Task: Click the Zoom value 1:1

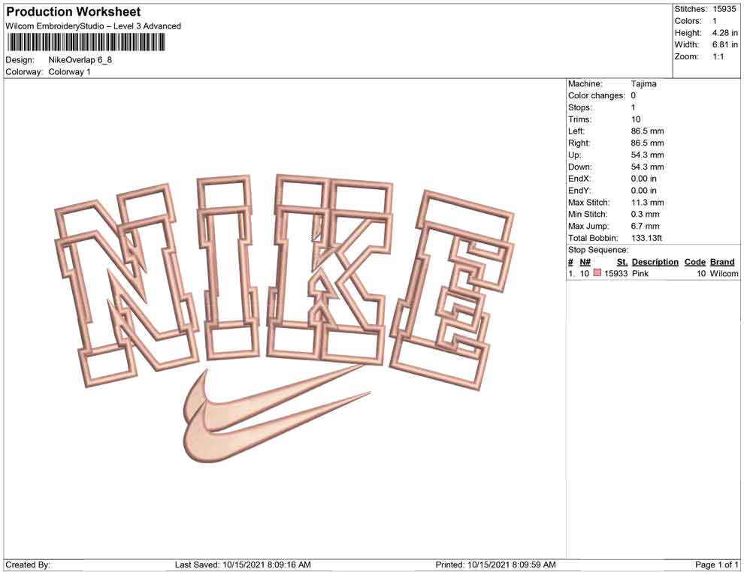Action: pyautogui.click(x=718, y=56)
